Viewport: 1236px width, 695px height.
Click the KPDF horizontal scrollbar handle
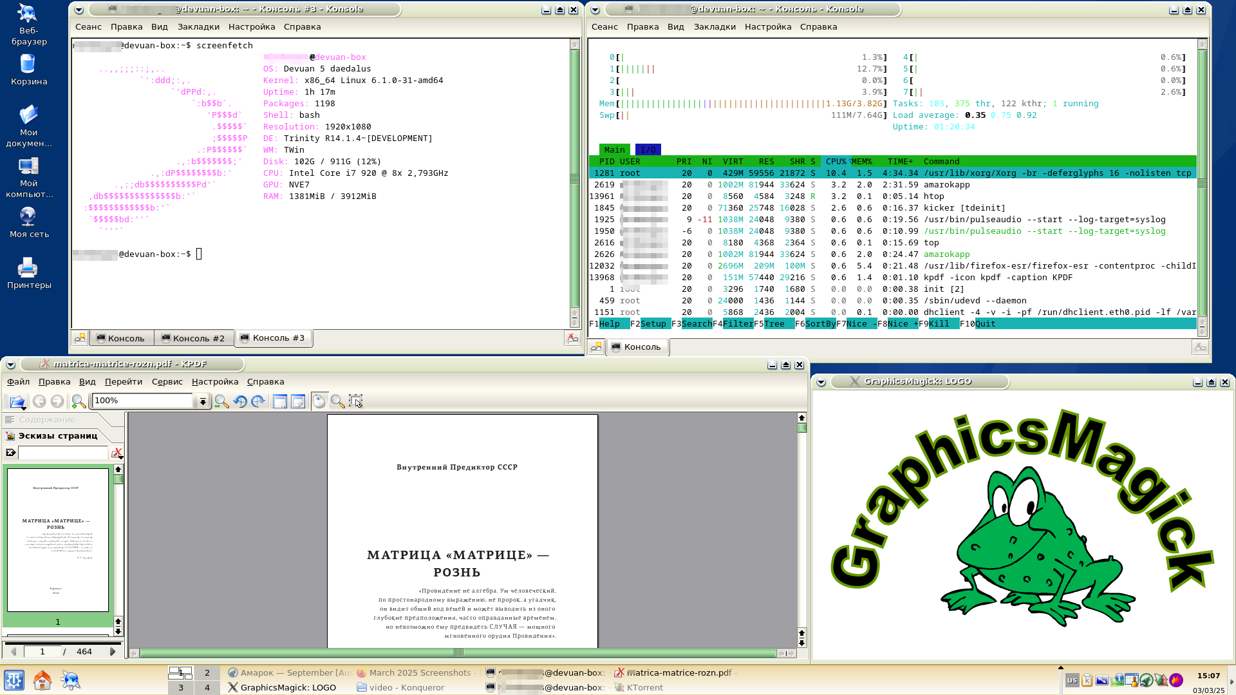458,653
